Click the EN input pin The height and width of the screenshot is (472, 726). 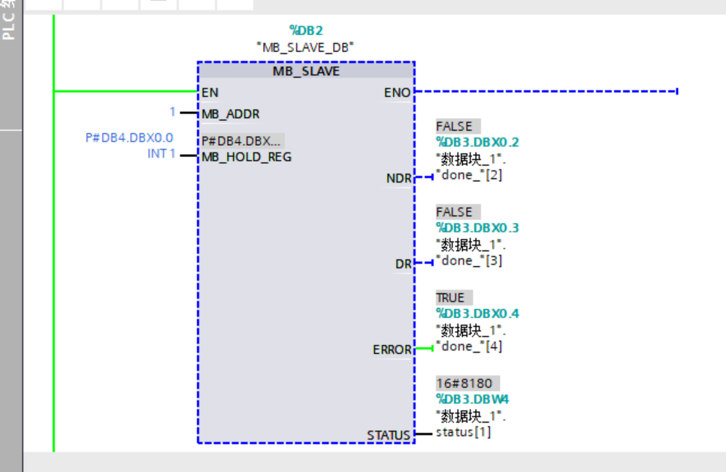(210, 92)
